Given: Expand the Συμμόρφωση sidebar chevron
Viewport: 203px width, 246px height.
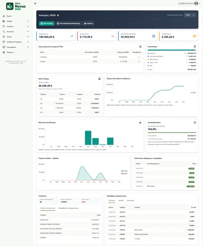Looking at the screenshot, I should pos(28,47).
